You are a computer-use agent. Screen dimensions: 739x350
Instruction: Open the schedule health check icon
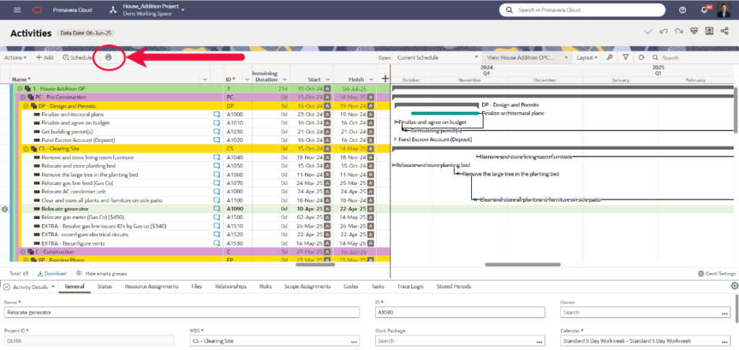[694, 32]
